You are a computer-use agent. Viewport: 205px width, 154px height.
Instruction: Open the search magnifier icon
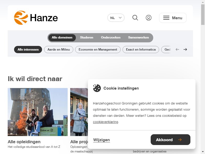coord(135,18)
